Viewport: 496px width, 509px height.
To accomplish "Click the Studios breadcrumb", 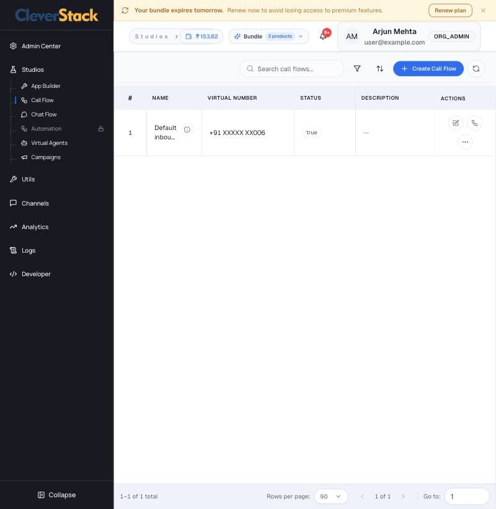I will click(151, 37).
